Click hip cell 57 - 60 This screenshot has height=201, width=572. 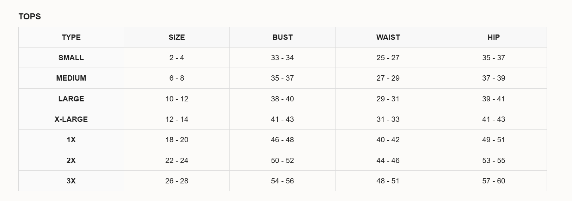[x=494, y=181]
